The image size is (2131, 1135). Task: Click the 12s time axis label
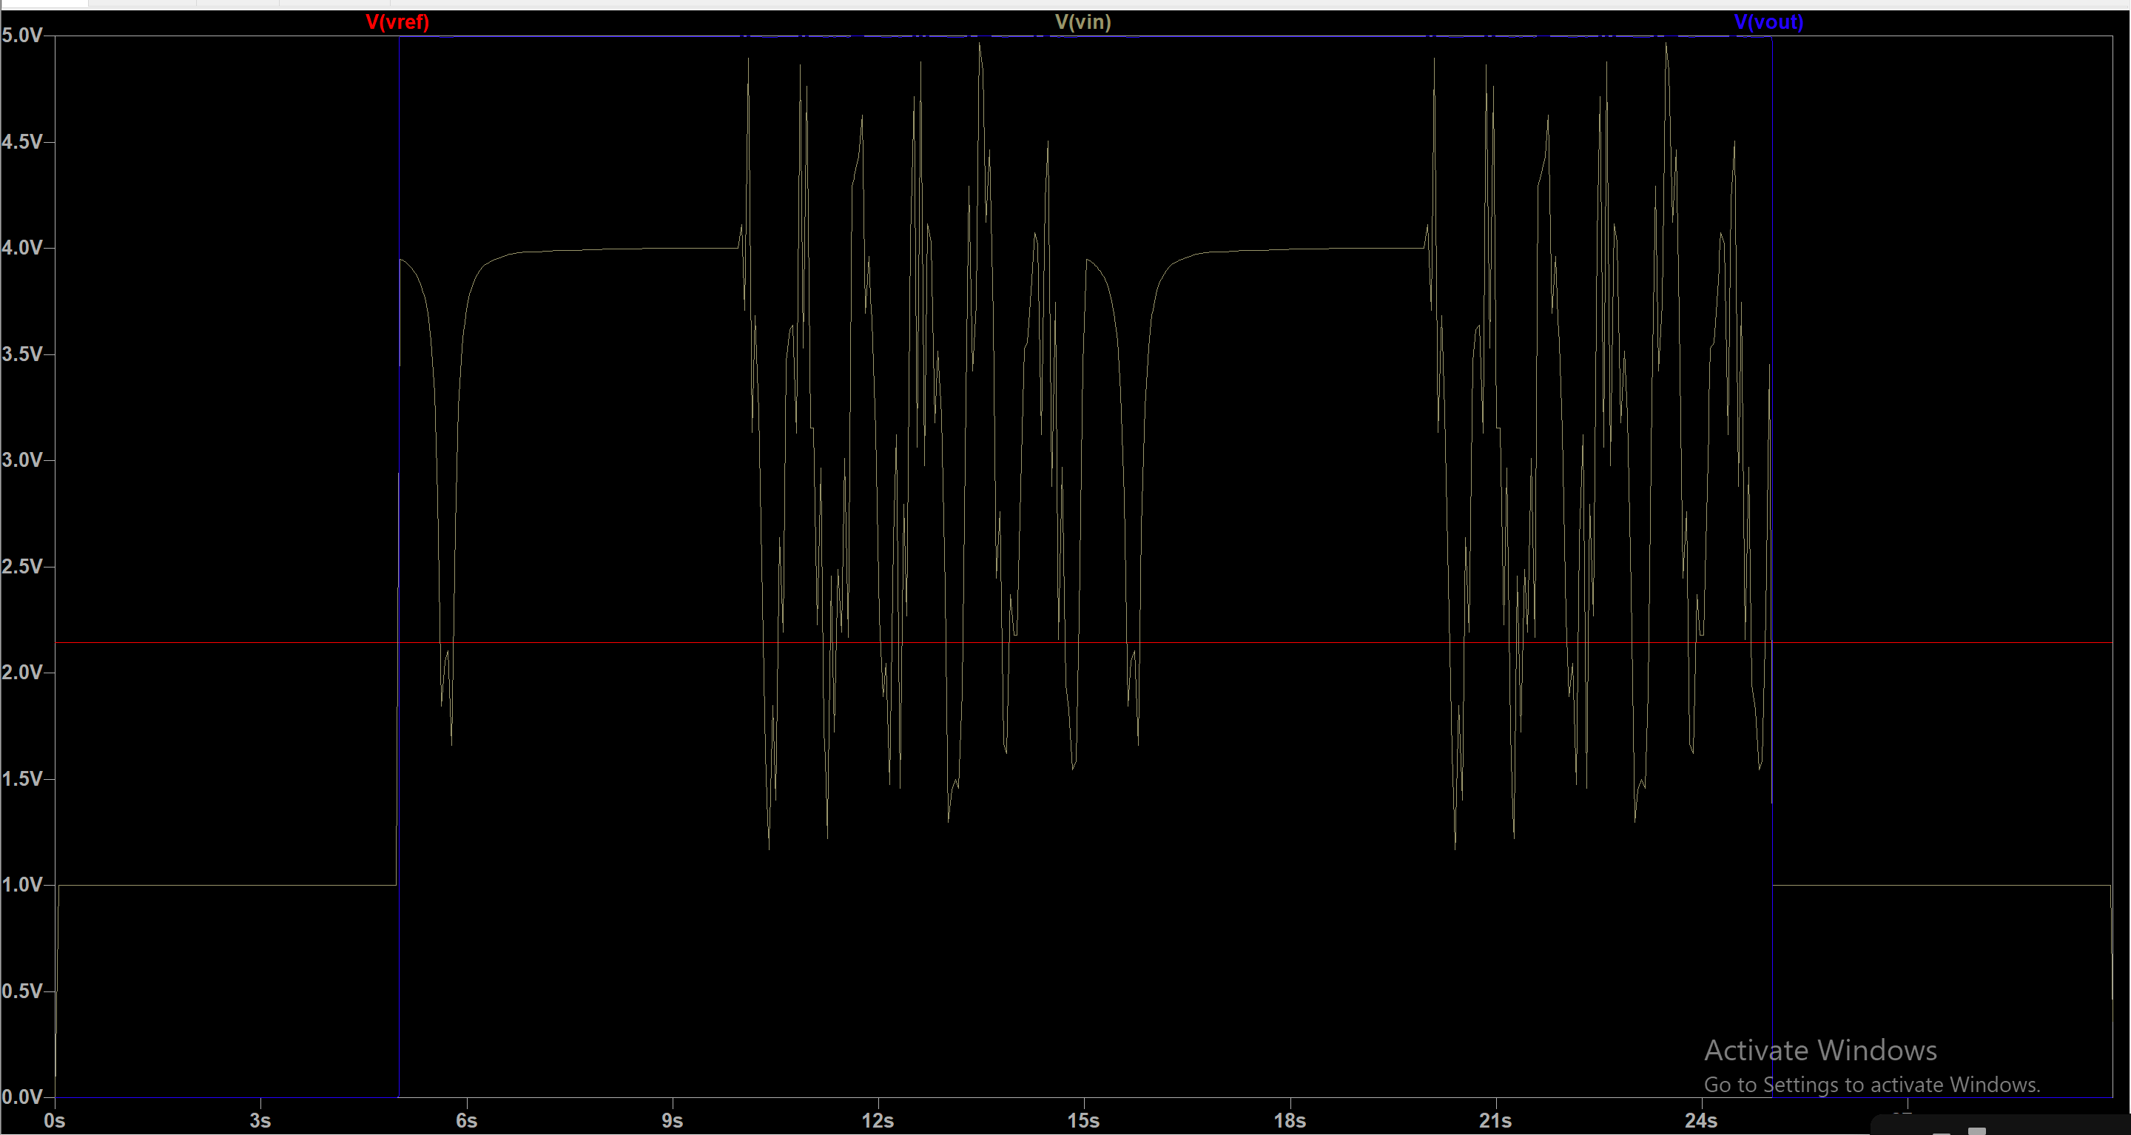point(877,1121)
